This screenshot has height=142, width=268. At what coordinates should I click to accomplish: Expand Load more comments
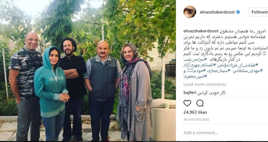[205, 84]
